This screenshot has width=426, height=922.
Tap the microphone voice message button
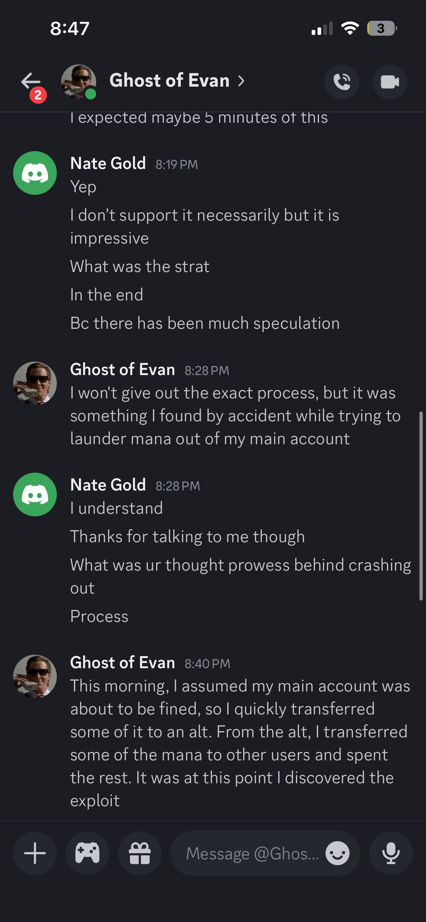pyautogui.click(x=391, y=853)
